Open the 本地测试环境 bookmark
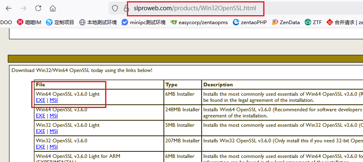The height and width of the screenshot is (162, 363). tap(98, 22)
